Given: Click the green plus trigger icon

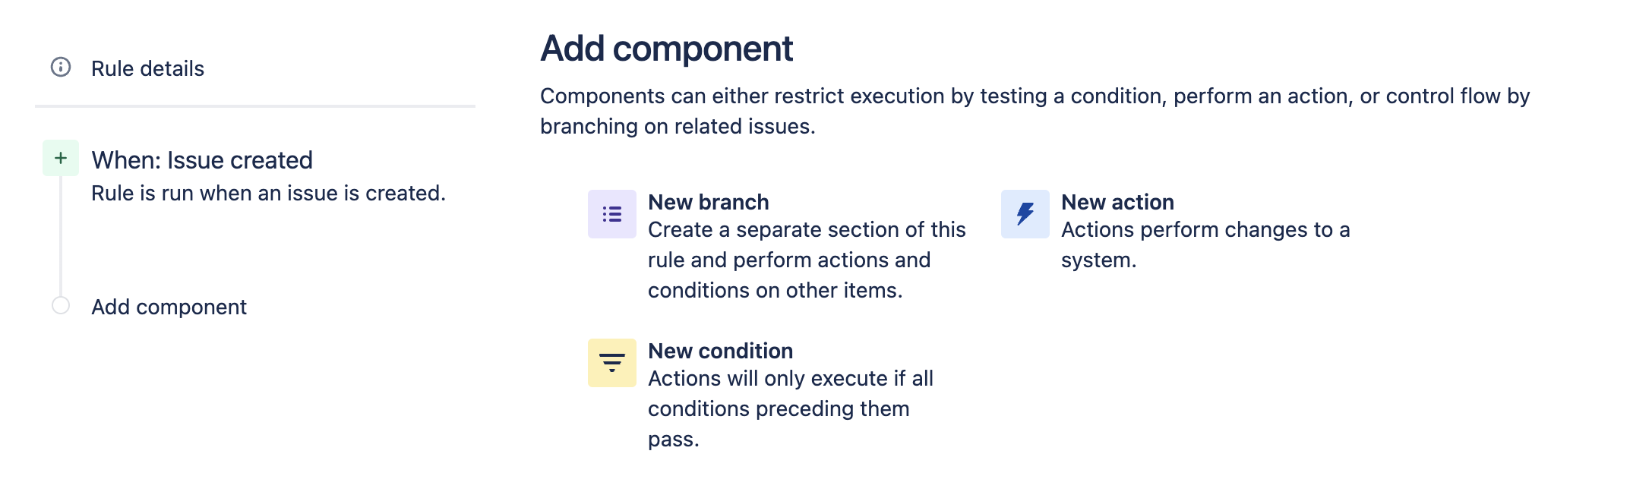Looking at the screenshot, I should click(x=61, y=158).
